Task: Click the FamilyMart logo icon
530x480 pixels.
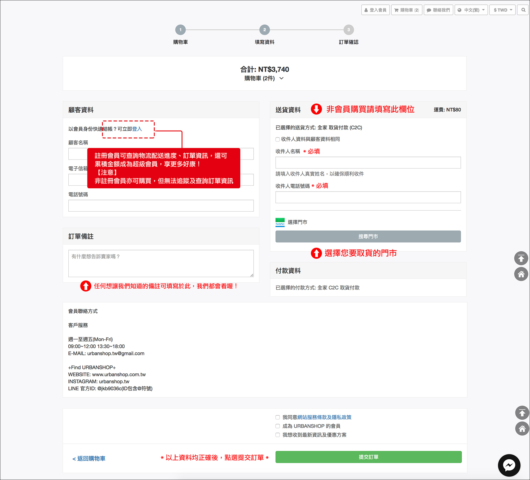Action: 280,222
